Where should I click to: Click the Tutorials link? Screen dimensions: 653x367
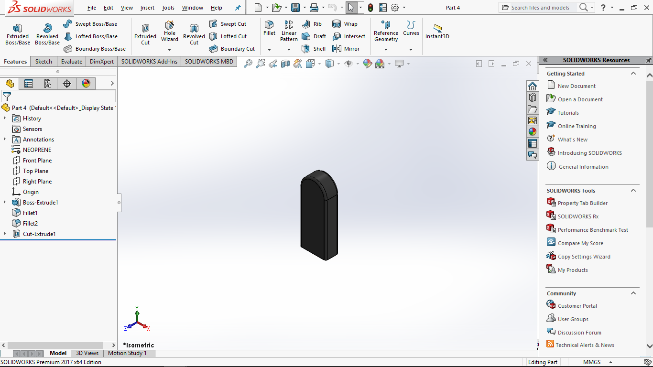(568, 113)
